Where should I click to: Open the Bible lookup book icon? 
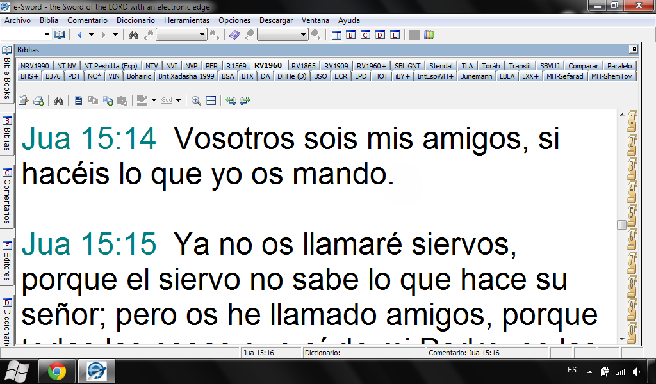[x=60, y=35]
